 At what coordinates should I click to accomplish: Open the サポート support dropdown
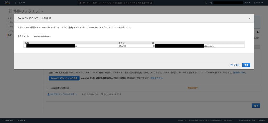click(258, 3)
